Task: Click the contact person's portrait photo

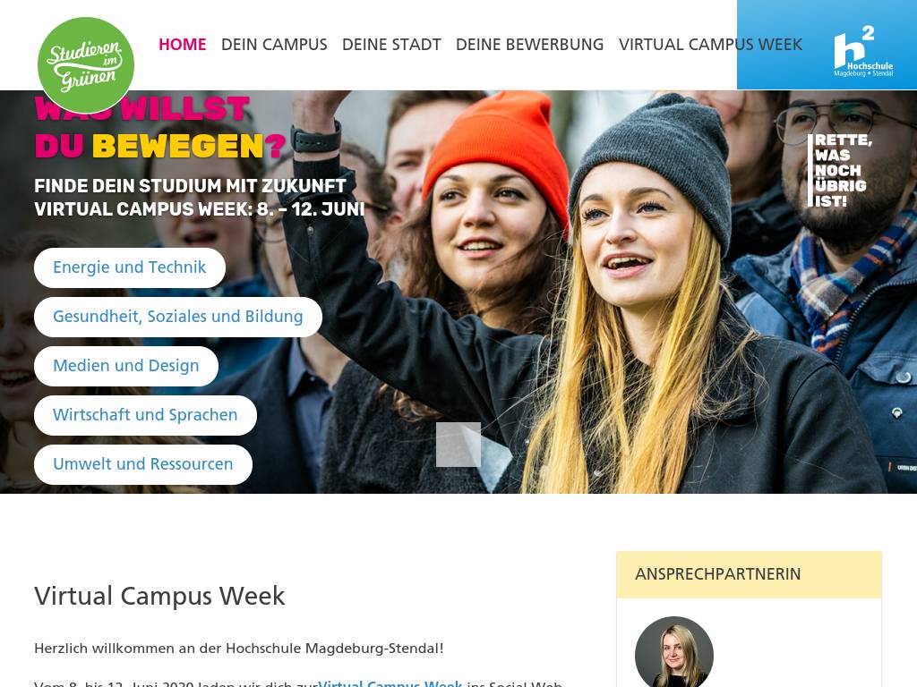Action: (674, 652)
